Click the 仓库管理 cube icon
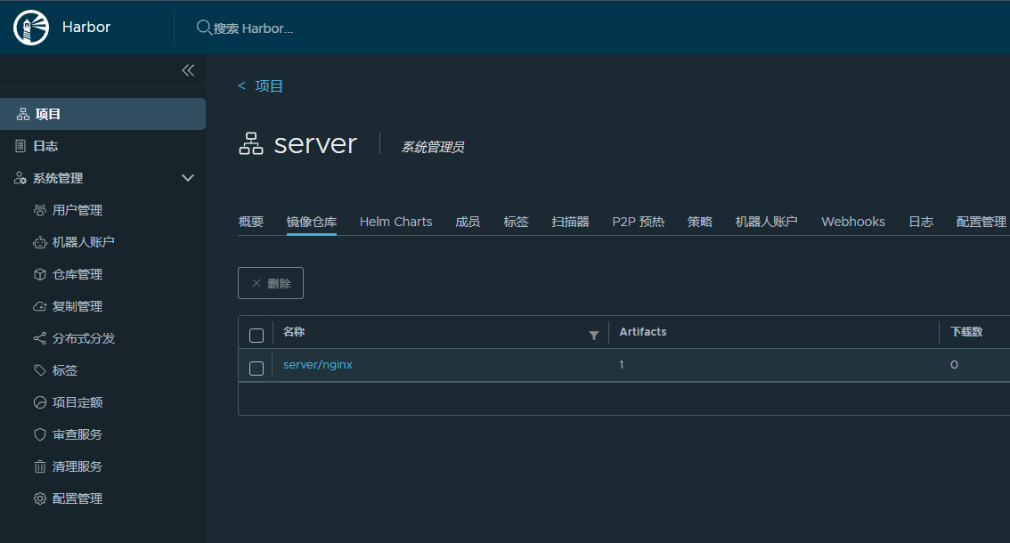1010x543 pixels. [x=39, y=274]
